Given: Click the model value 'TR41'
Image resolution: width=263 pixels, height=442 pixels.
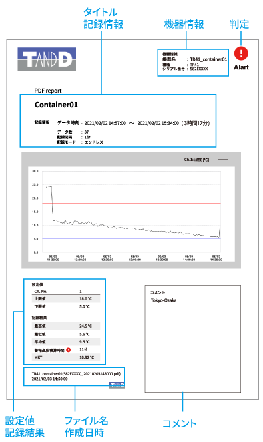Looking at the screenshot, I should pos(194,65).
